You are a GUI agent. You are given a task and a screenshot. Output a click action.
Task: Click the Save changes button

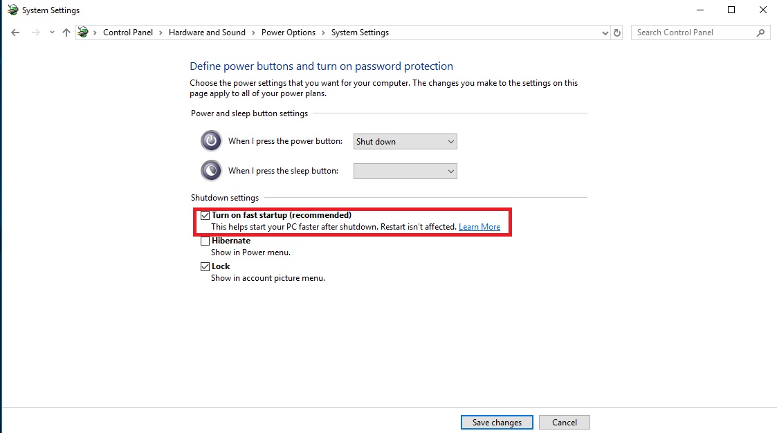[x=496, y=423]
